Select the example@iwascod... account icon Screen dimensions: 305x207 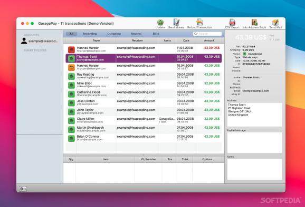coord(24,41)
